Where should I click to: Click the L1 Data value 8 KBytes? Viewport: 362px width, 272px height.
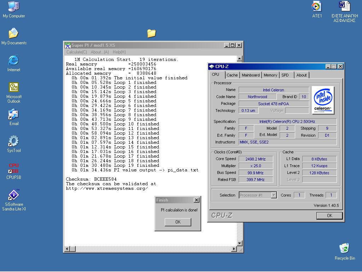319,159
